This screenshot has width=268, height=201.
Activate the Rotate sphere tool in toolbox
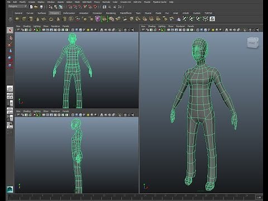pos(10,59)
